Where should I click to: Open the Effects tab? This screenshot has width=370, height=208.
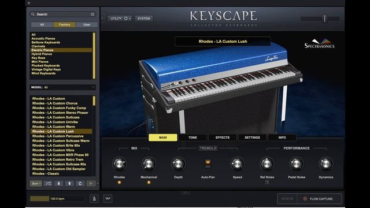click(222, 138)
